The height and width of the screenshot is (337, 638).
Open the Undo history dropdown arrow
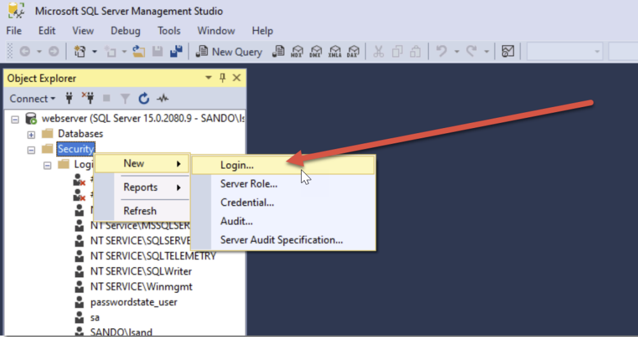[x=457, y=52]
